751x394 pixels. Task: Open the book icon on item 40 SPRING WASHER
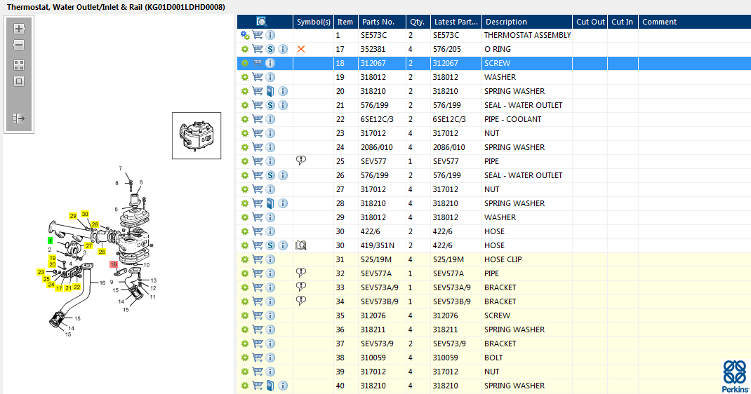270,386
